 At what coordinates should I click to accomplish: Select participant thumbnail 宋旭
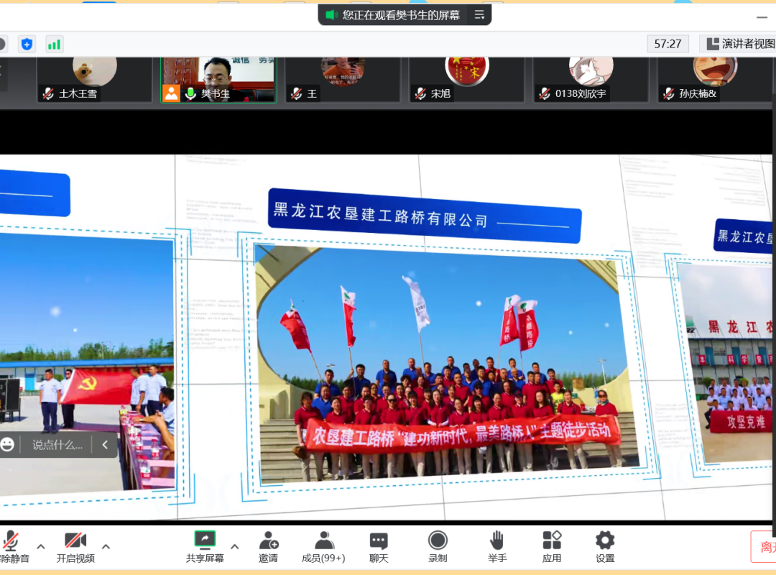coord(467,80)
